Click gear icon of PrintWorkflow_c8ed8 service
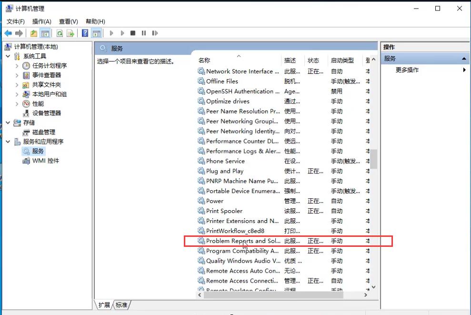 (x=201, y=231)
